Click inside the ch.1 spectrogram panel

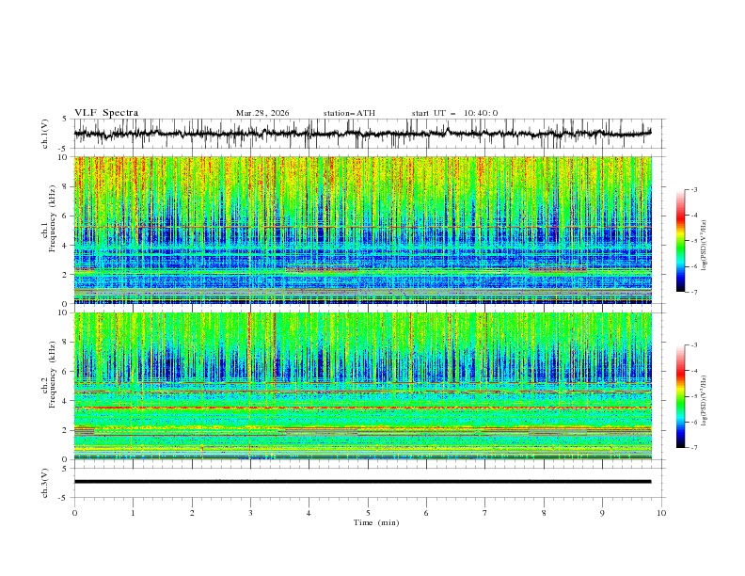(x=363, y=230)
